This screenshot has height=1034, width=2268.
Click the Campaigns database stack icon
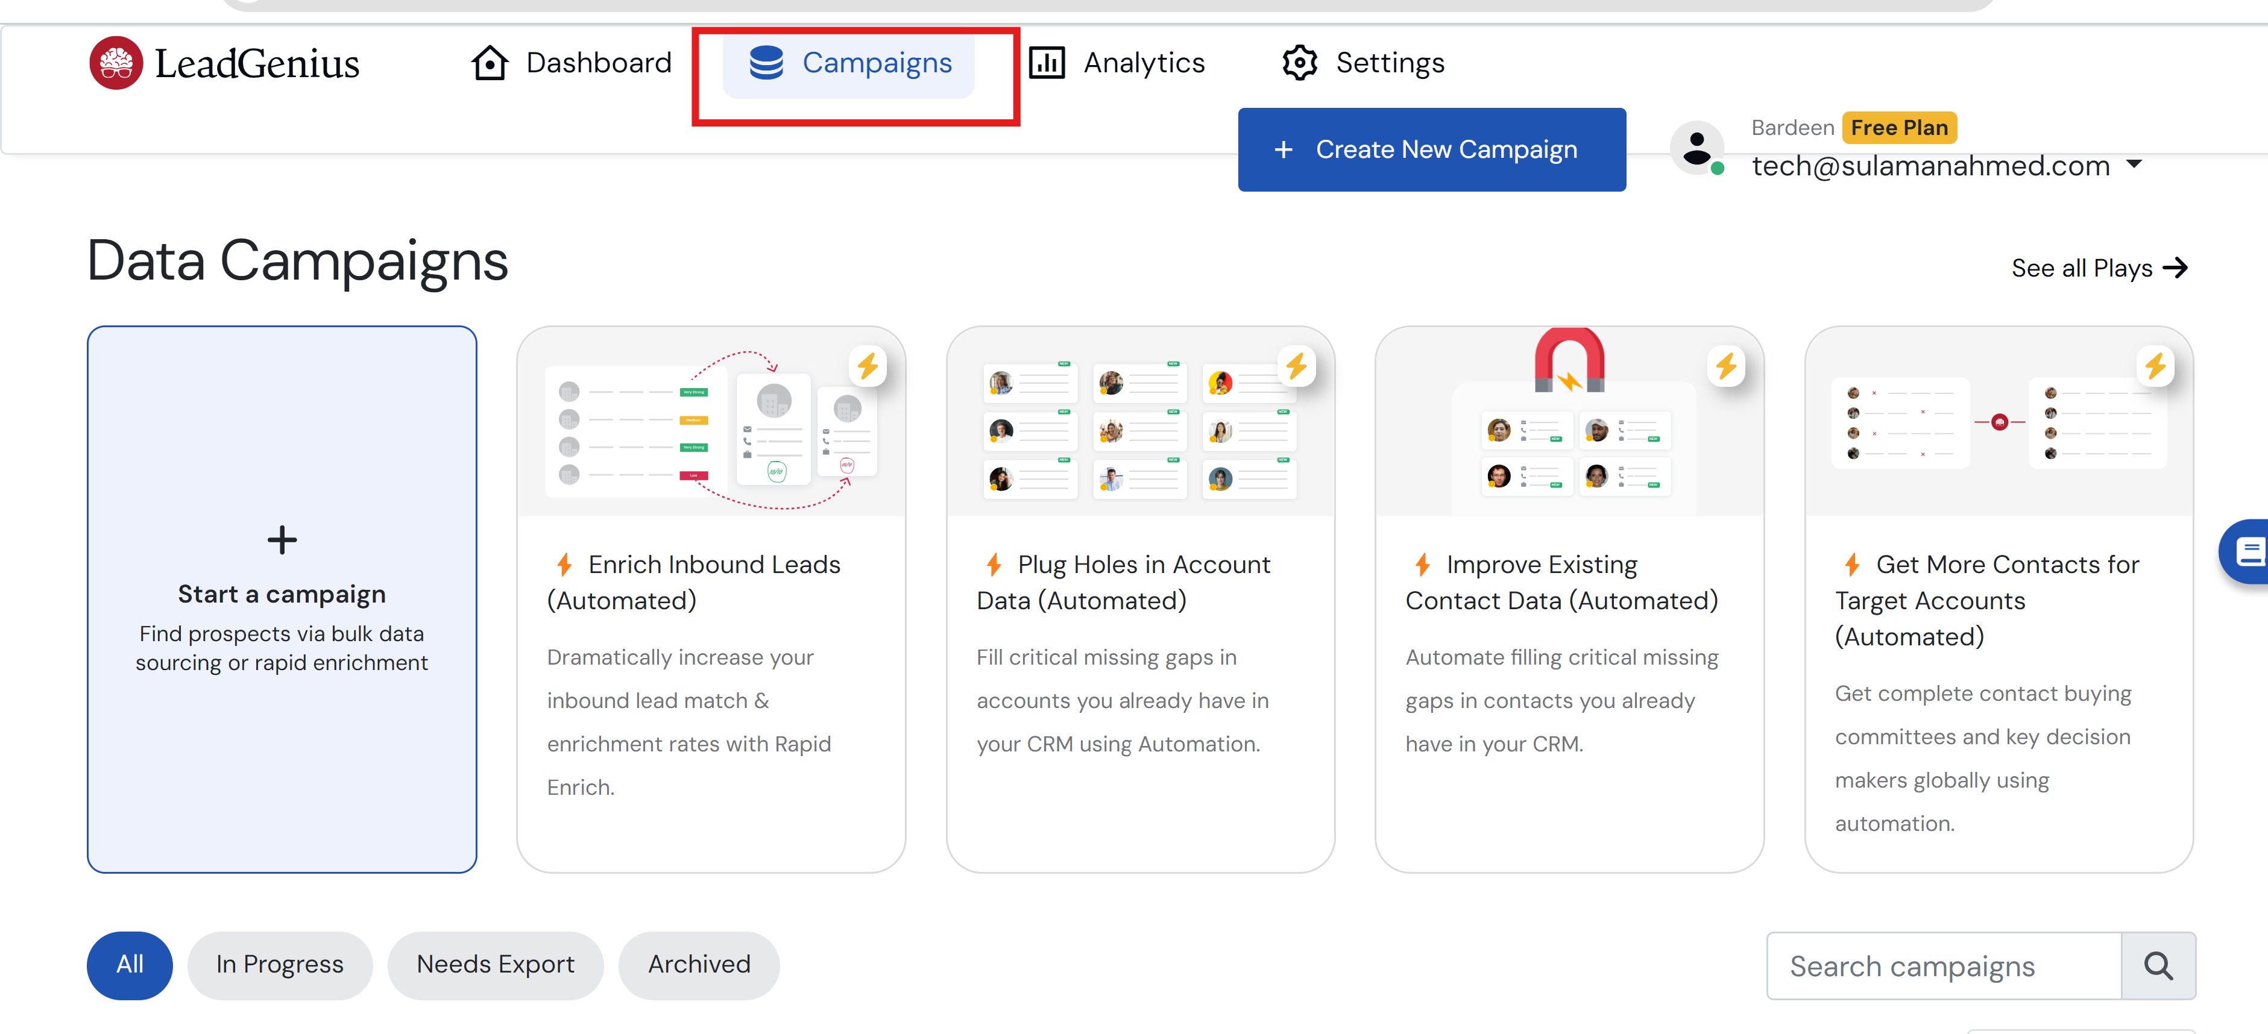pos(766,63)
